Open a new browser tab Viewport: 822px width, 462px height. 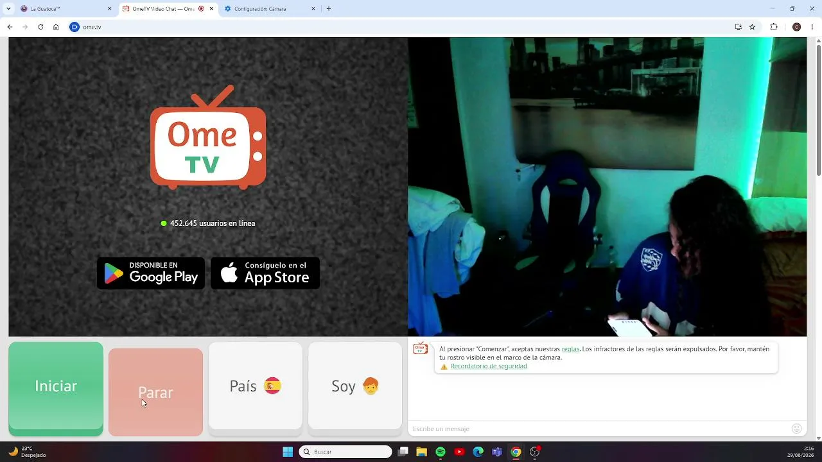[x=329, y=9]
